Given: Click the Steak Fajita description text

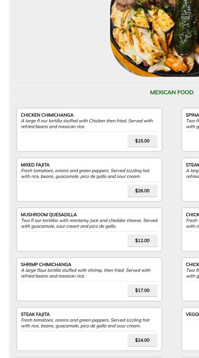Looking at the screenshot, I should point(85,323).
